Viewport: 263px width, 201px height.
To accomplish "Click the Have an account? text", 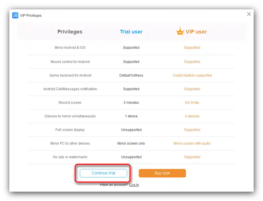I will 114,185.
